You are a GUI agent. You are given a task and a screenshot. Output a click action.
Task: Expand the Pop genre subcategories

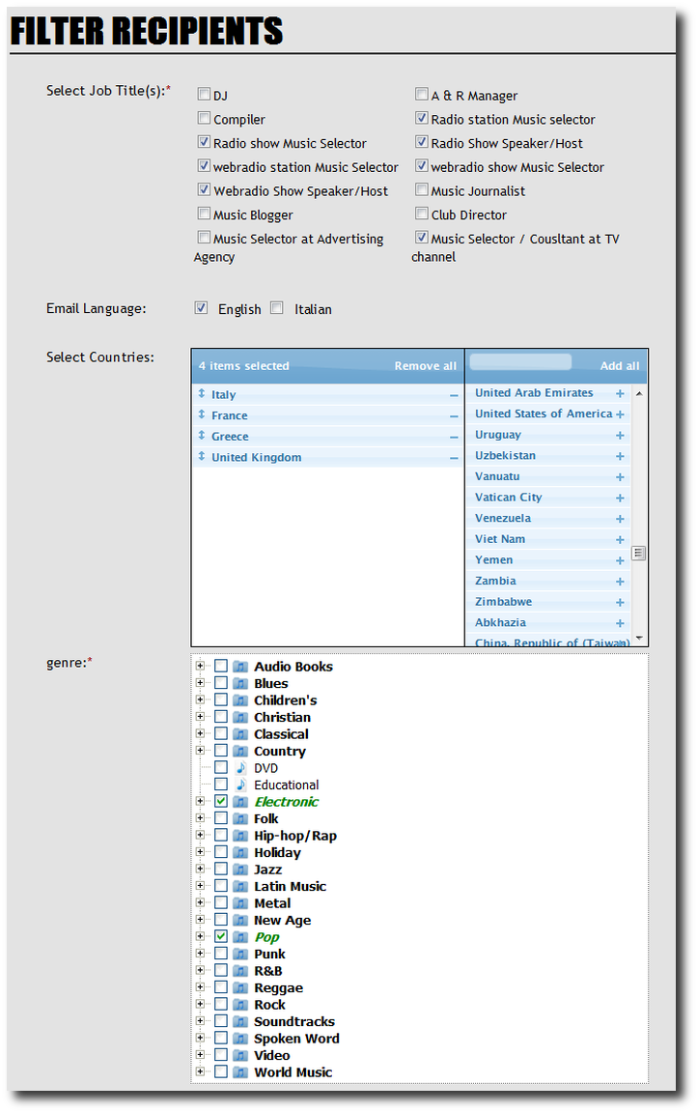(x=200, y=937)
